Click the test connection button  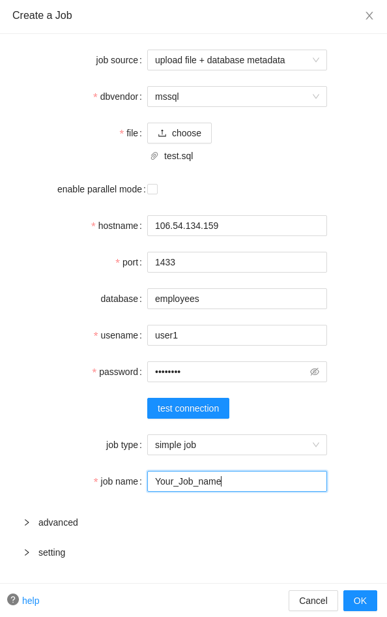click(x=188, y=408)
